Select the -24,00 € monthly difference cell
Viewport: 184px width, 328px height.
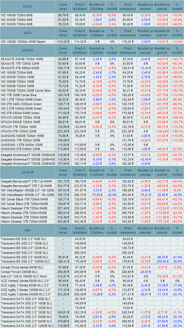tap(145, 272)
